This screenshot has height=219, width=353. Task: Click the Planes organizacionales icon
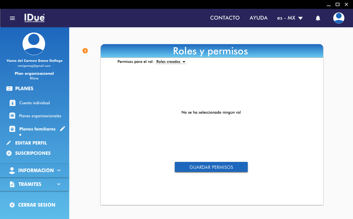pos(12,116)
